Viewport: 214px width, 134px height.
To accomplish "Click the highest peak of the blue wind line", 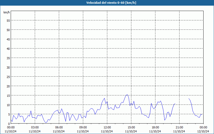I will (x=127, y=95).
